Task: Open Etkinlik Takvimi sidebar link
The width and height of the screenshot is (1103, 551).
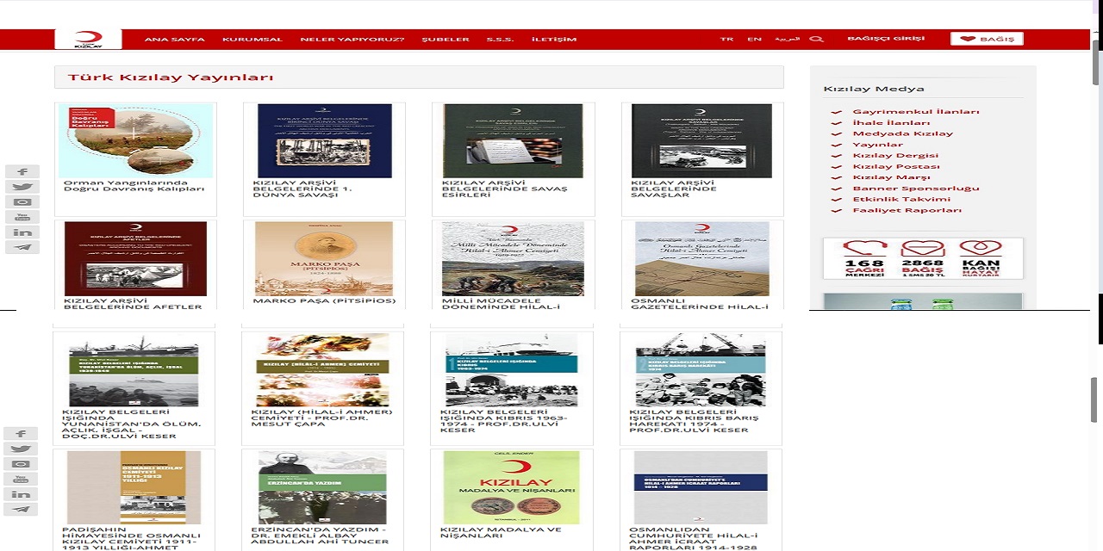Action: pos(901,199)
